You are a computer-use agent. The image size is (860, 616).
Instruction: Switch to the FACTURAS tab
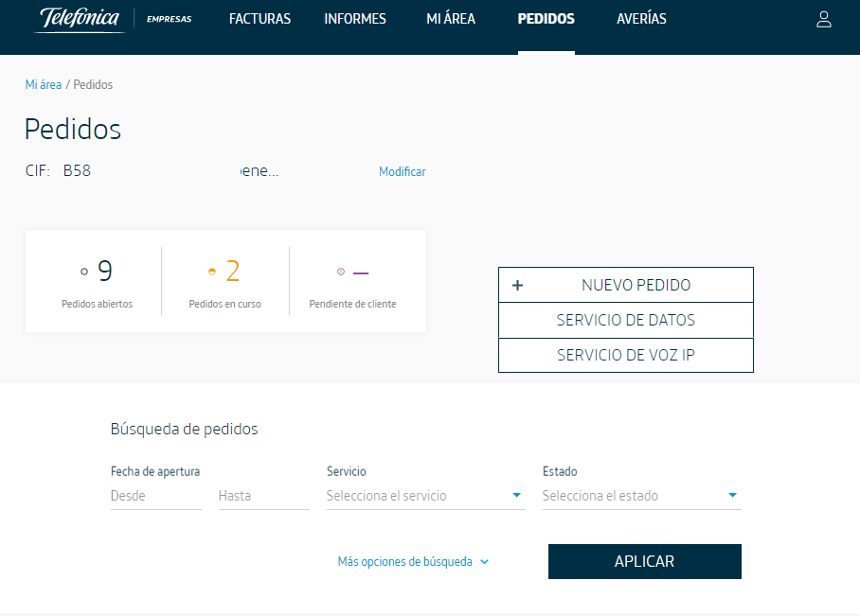point(259,18)
